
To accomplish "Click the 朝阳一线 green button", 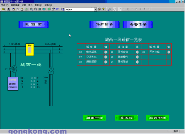I will pyautogui.click(x=95, y=118).
